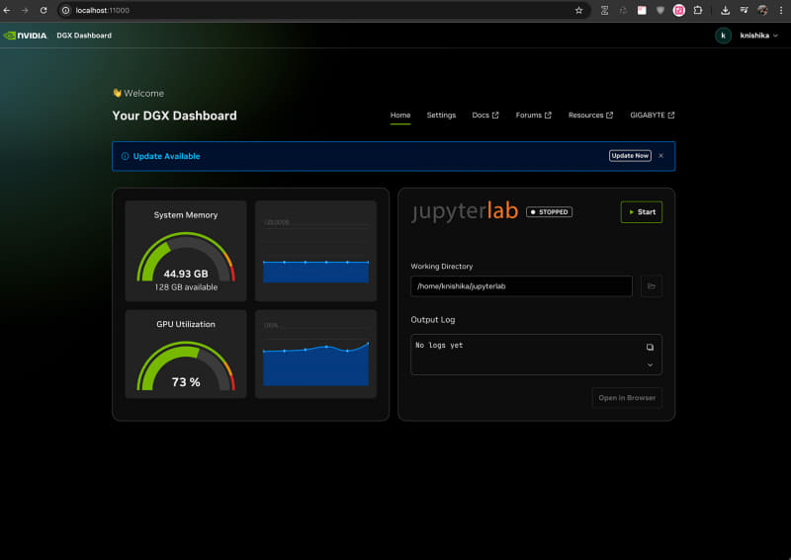Open the Chrome profile avatar
The width and height of the screenshot is (791, 560).
tap(762, 10)
